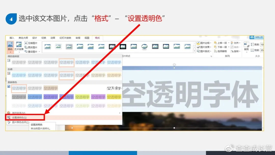Switch to the 审阅 tab
The height and width of the screenshot is (155, 275).
point(78,38)
